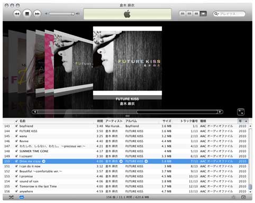Screen dimensions: 255x203
Task: Click the Boyfriend album cell
Action: 132,126
